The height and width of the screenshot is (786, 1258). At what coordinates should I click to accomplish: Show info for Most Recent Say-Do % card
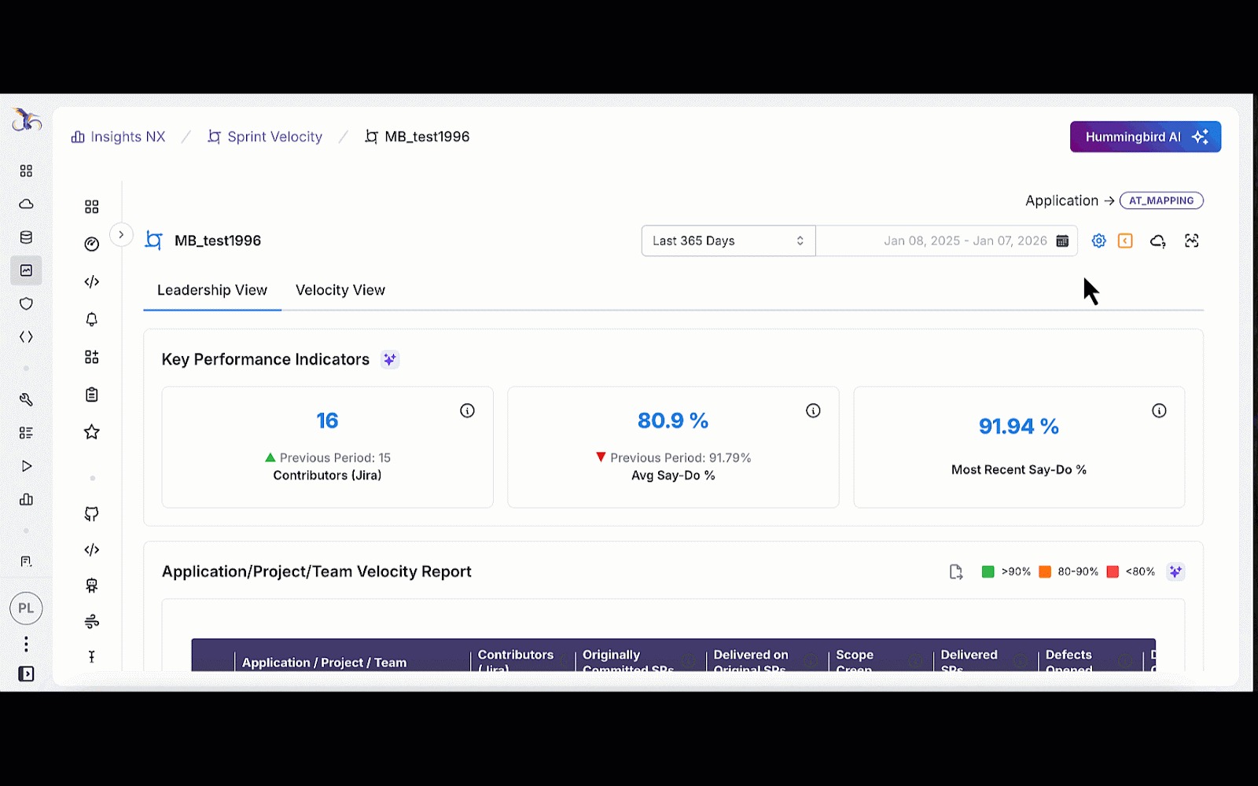click(1159, 410)
